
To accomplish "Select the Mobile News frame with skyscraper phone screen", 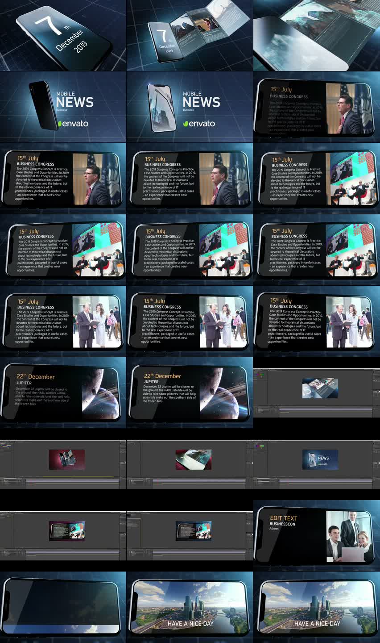I will click(190, 107).
